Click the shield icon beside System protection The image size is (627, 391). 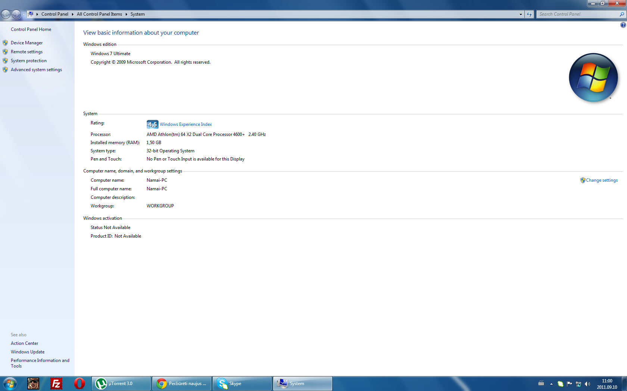point(5,61)
